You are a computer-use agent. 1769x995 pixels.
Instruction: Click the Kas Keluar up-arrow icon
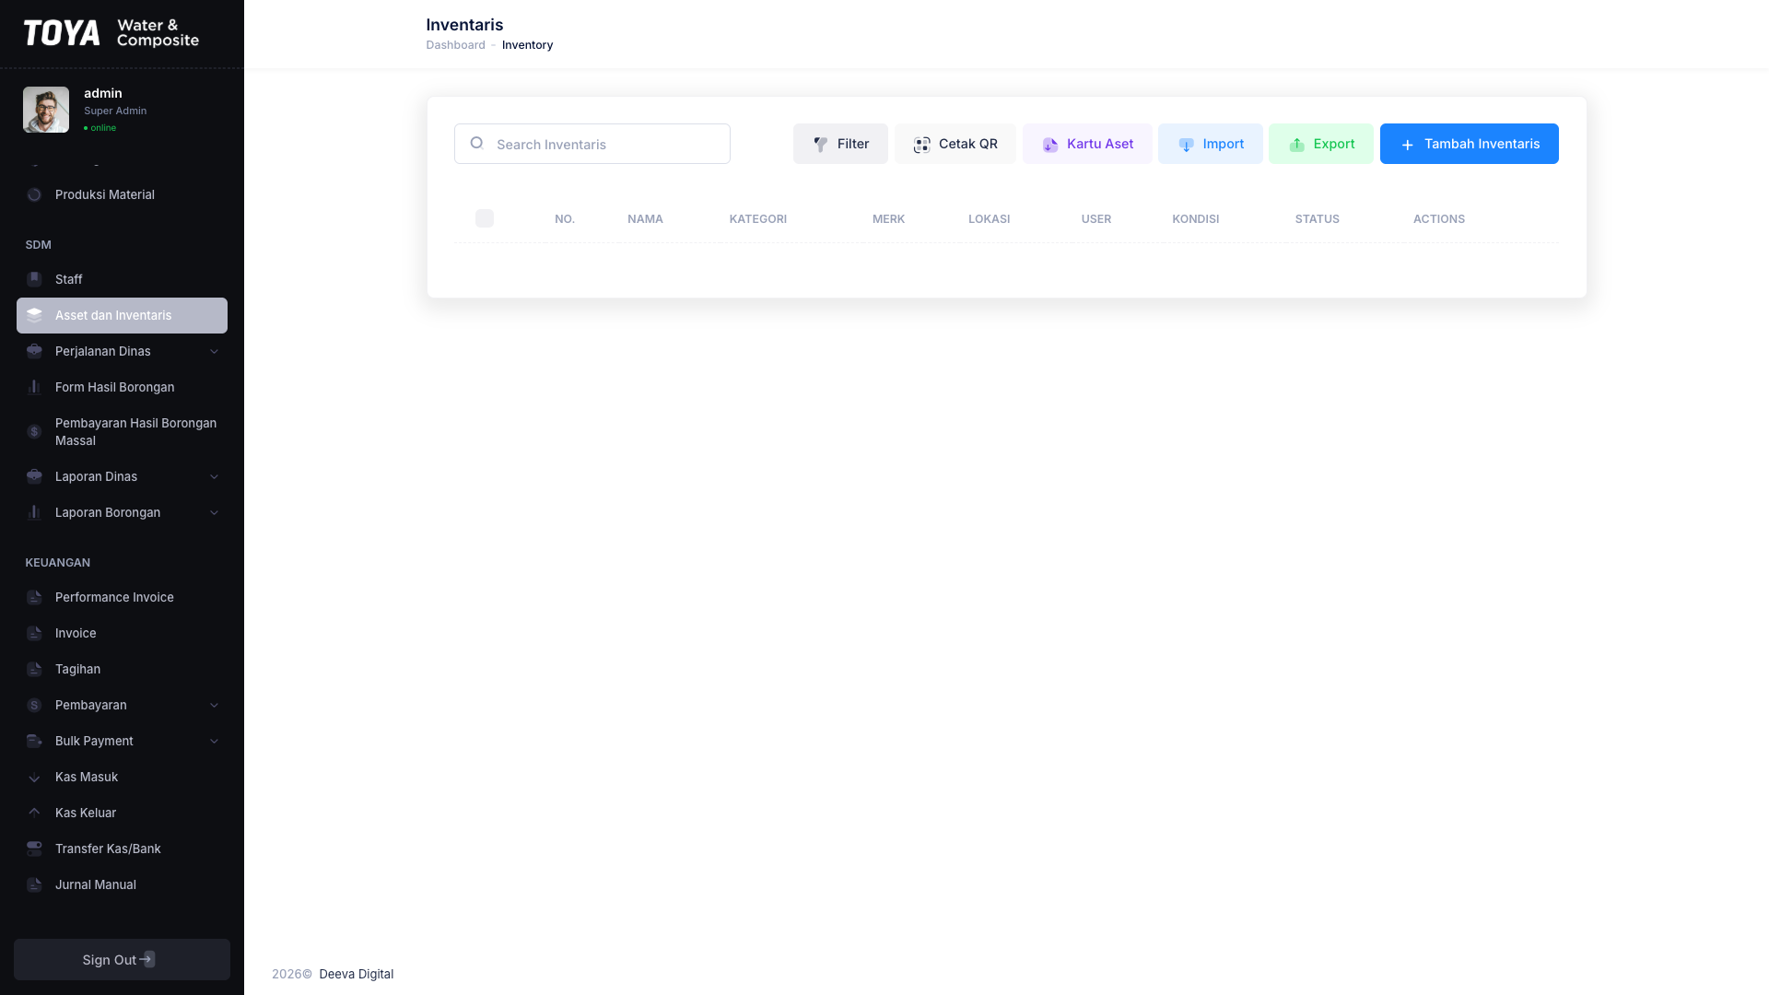(34, 813)
